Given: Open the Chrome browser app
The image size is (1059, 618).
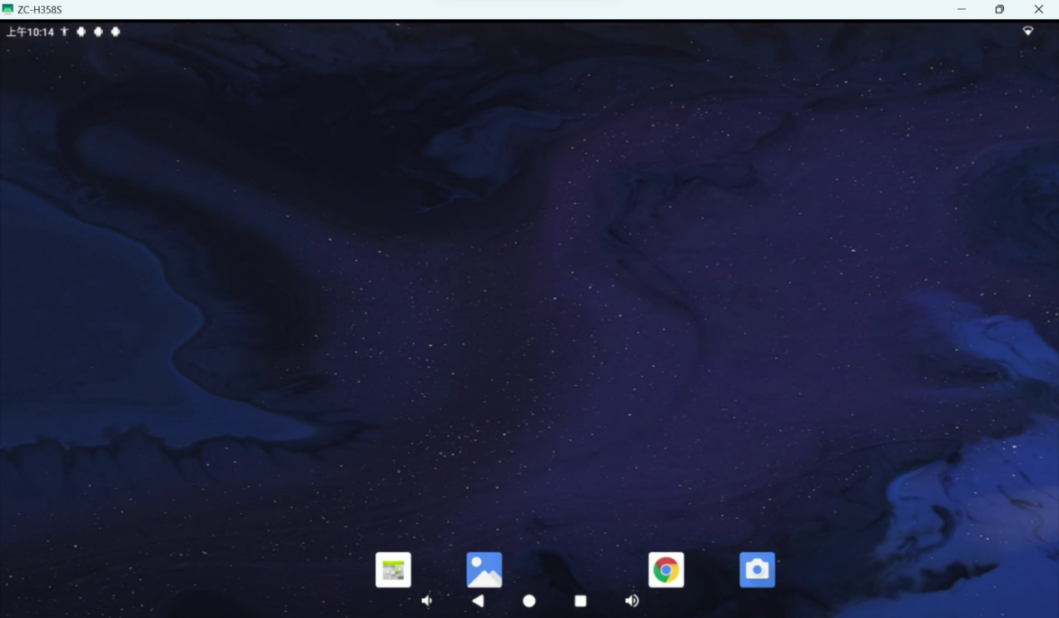Looking at the screenshot, I should tap(666, 570).
